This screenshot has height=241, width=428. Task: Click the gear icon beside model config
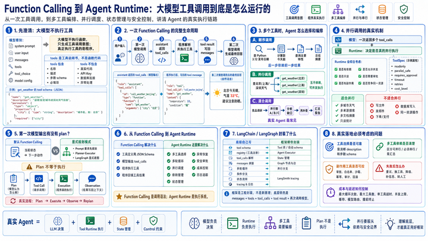(11, 80)
